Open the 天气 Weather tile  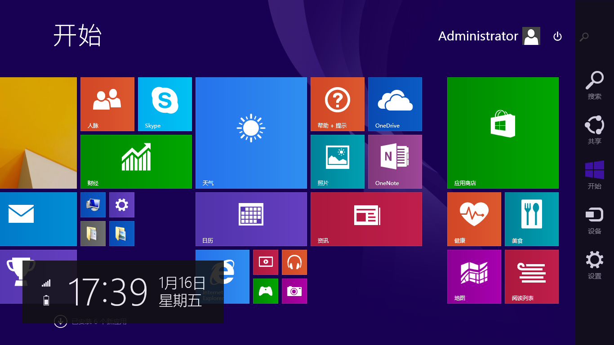pyautogui.click(x=251, y=133)
